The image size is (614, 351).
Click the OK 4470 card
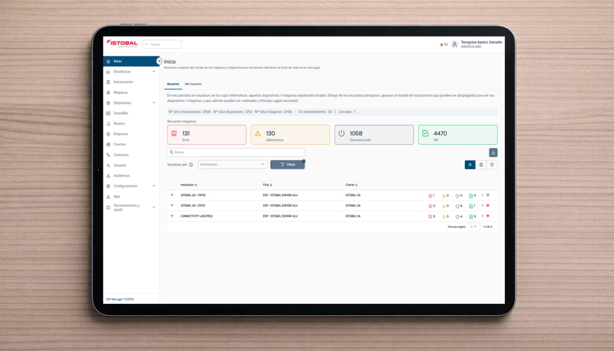pos(458,135)
